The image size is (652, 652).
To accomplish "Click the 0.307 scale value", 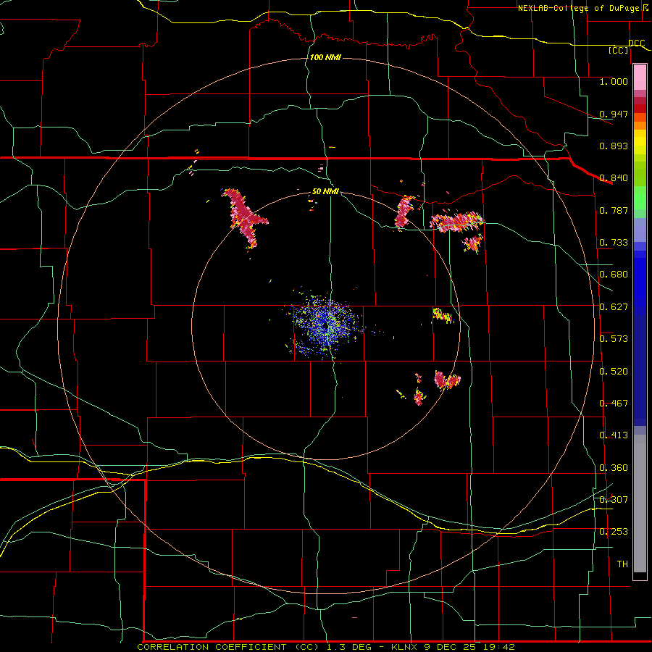I will coord(614,500).
